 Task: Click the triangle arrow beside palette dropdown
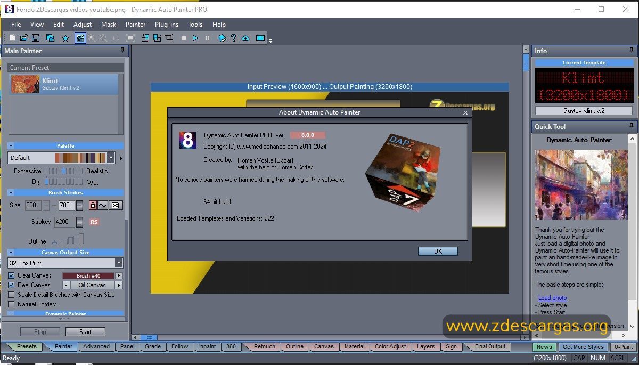120,158
